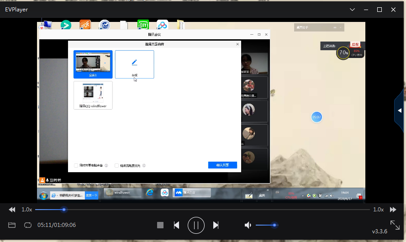Click the EVPlayer title text

point(16,10)
